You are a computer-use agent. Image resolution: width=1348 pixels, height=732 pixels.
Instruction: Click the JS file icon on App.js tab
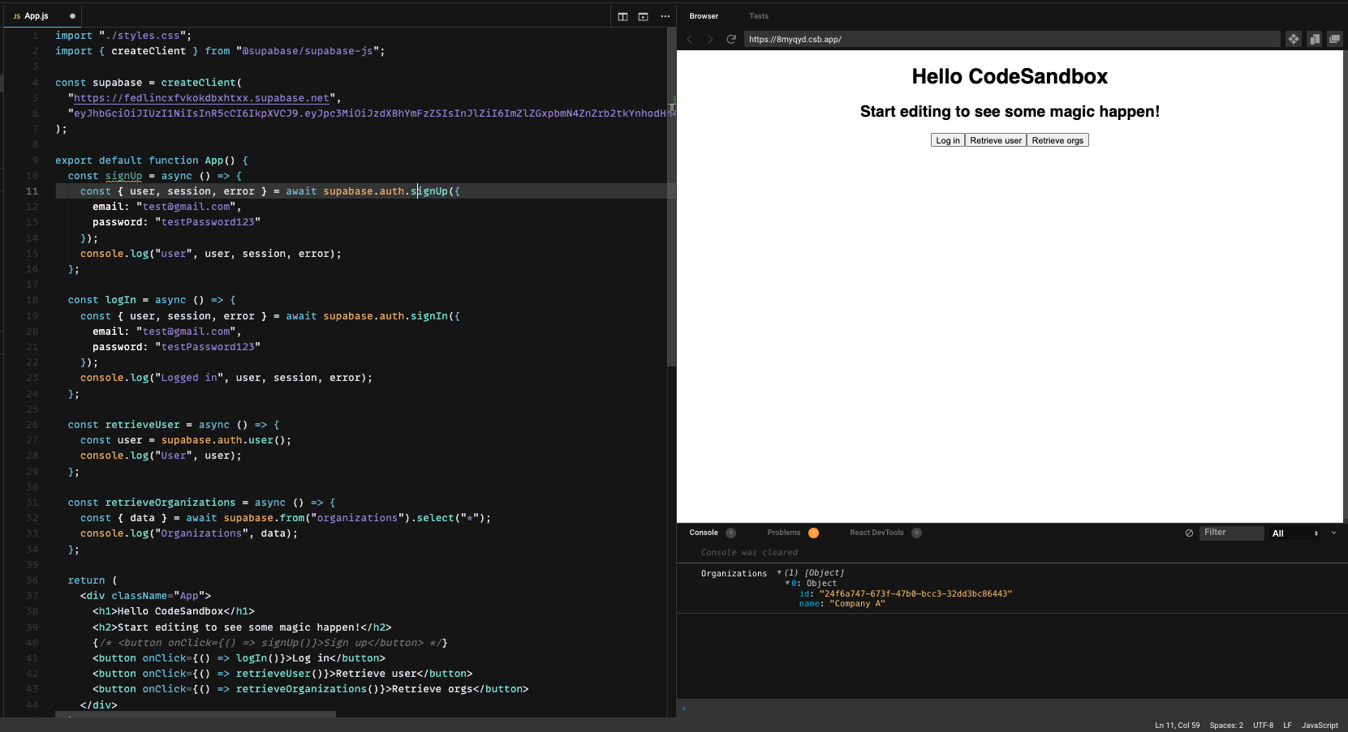pos(17,16)
